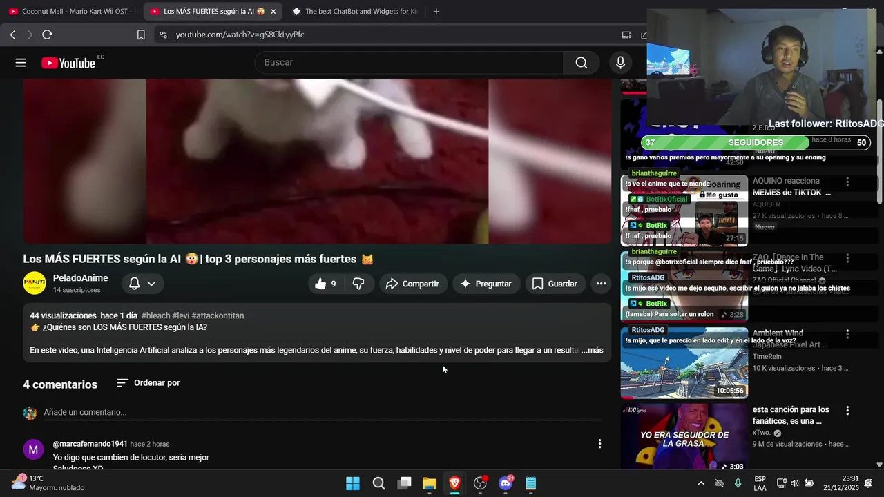The height and width of the screenshot is (497, 884).
Task: Open Discord from the taskbar
Action: click(506, 483)
